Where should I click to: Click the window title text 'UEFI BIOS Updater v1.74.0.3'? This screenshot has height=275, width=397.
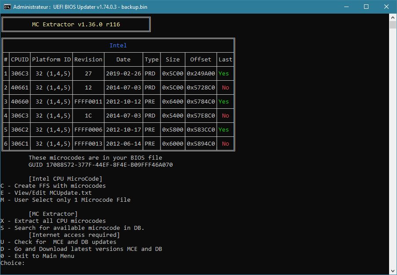[x=85, y=7]
